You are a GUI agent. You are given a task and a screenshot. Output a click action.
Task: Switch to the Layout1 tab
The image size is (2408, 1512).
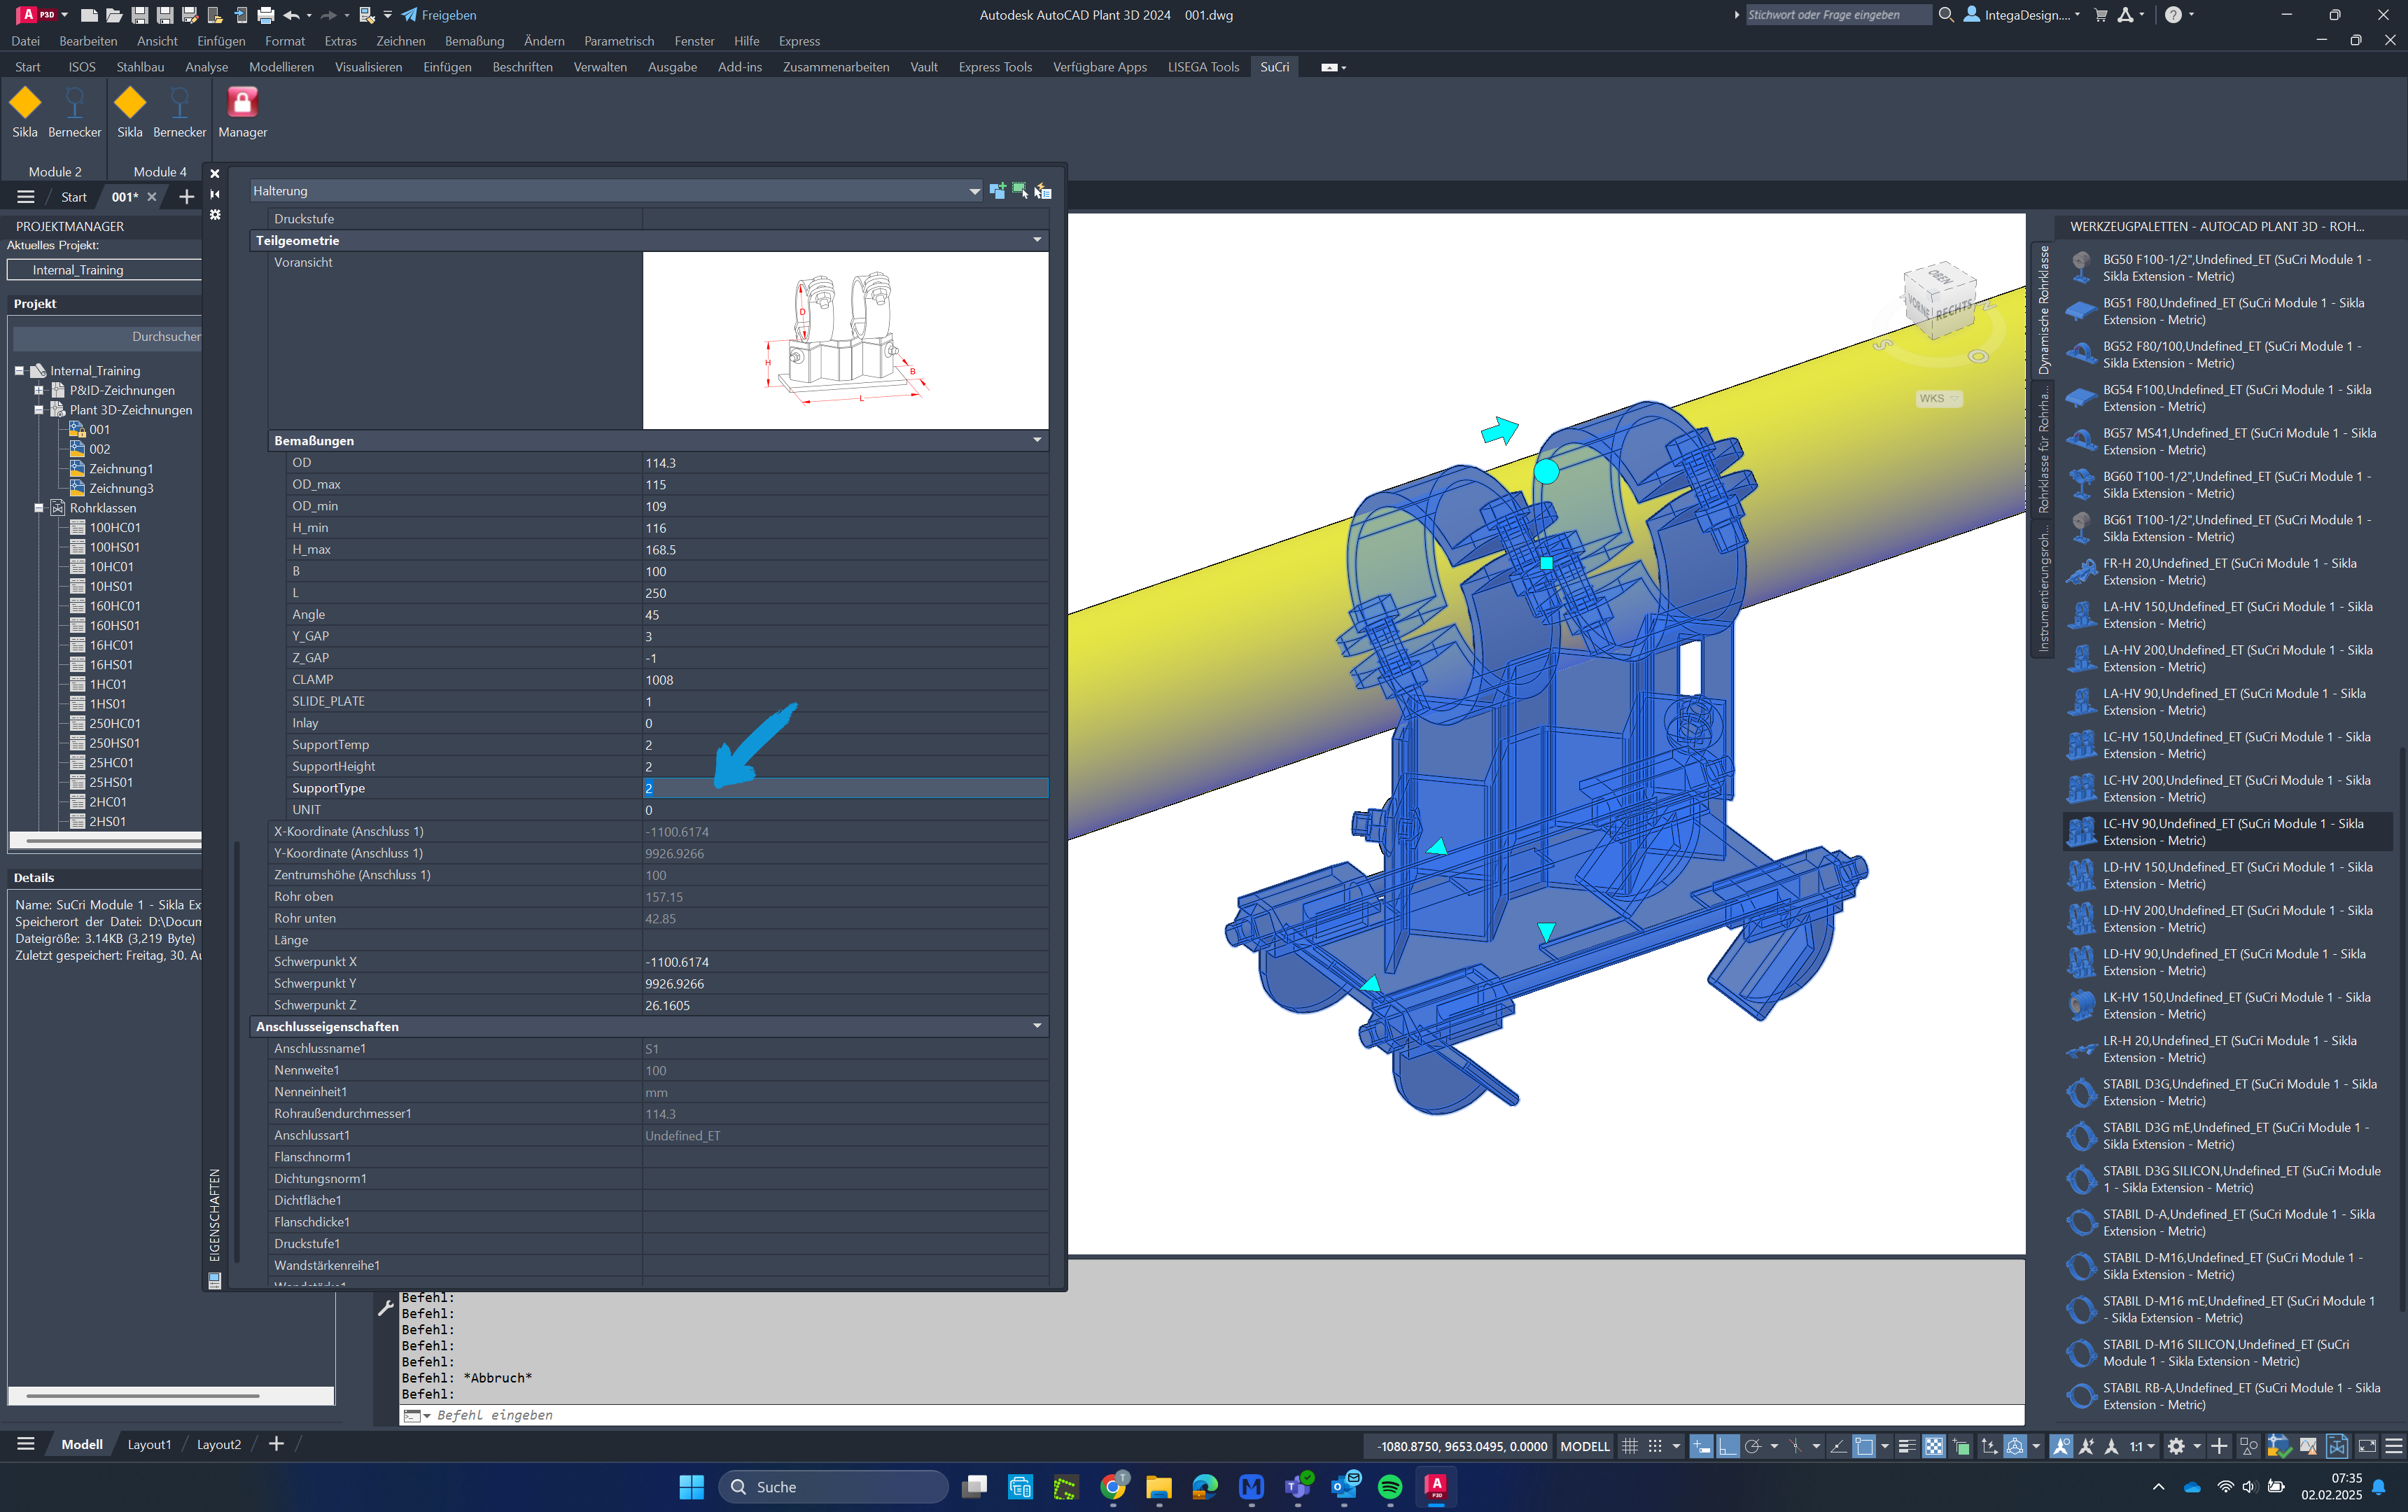(x=149, y=1444)
